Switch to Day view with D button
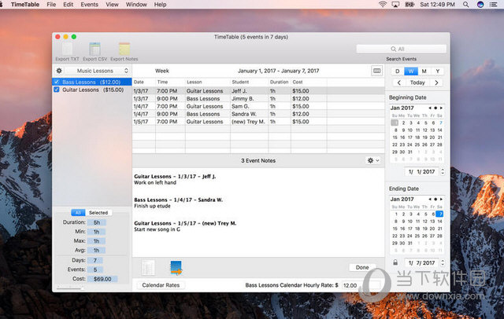 pos(398,71)
